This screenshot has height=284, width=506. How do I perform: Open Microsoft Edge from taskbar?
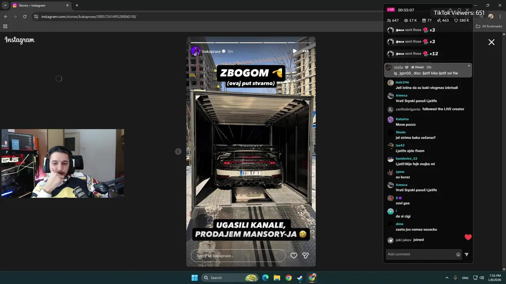[x=265, y=278]
